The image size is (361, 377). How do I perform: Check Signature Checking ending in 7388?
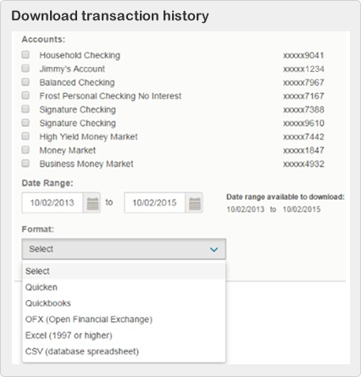click(x=25, y=108)
